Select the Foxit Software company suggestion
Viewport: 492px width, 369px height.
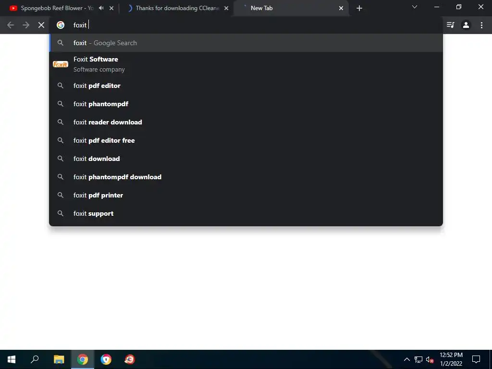coord(246,64)
